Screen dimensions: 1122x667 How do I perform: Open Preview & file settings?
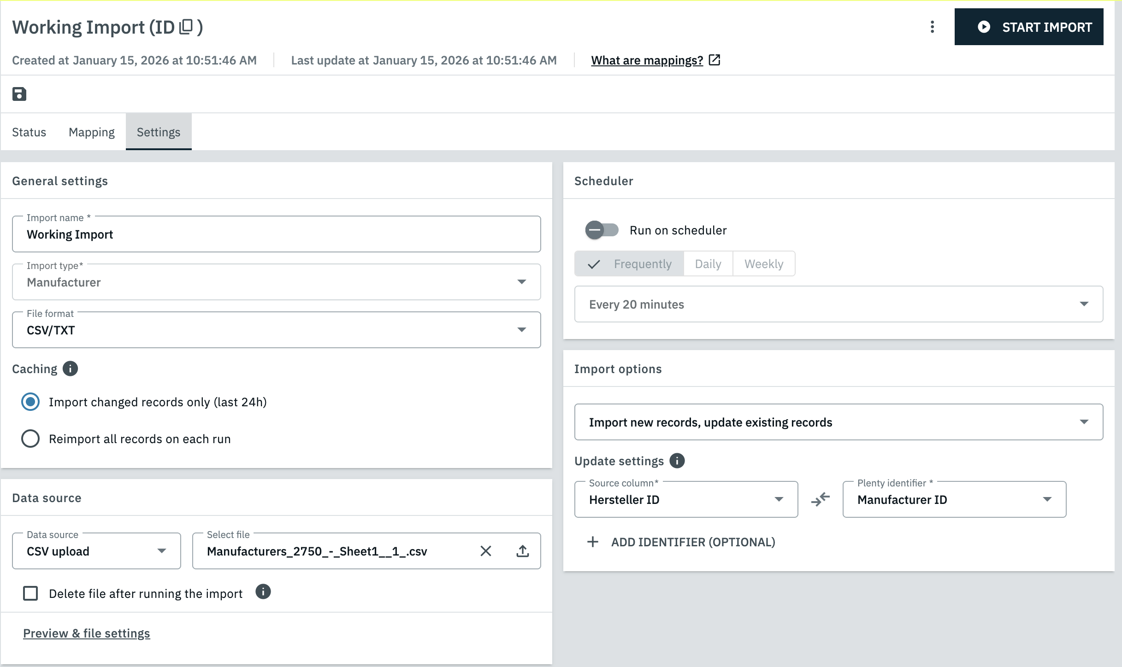point(87,633)
